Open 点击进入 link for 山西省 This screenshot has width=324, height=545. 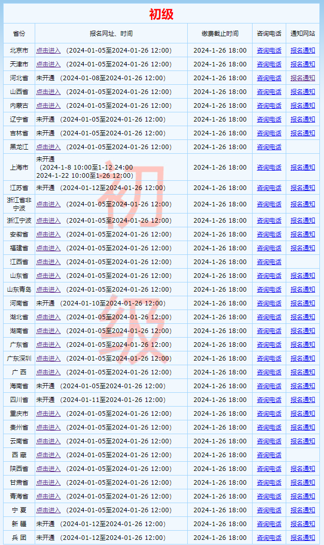pos(48,92)
